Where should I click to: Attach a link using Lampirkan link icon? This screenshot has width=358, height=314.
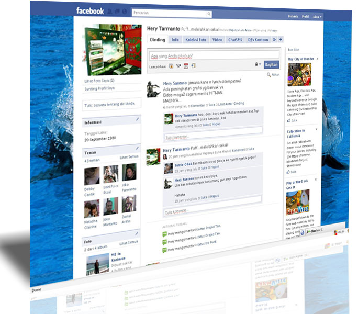point(193,65)
